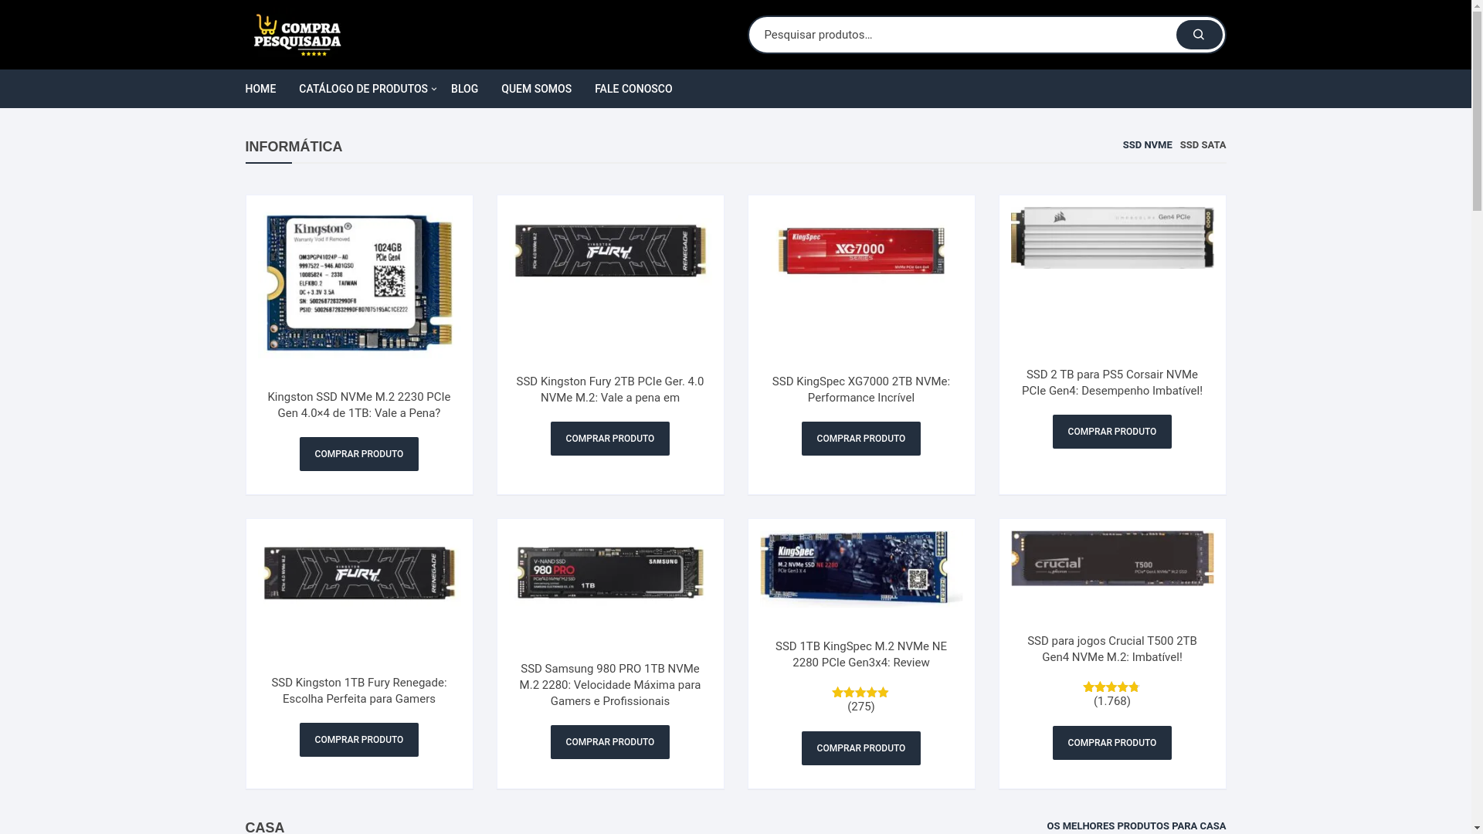Image resolution: width=1483 pixels, height=834 pixels.
Task: Open Kingston Fury 2TB Renegade image
Action: point(610,251)
